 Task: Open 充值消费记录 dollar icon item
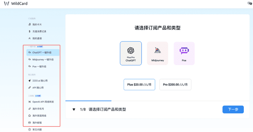pyautogui.click(x=30, y=32)
